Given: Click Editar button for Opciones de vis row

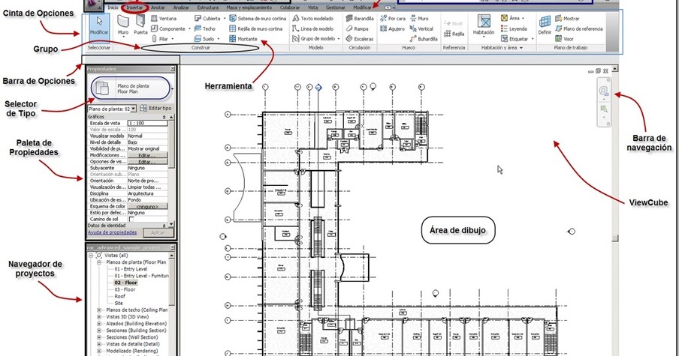Looking at the screenshot, I should pos(146,162).
